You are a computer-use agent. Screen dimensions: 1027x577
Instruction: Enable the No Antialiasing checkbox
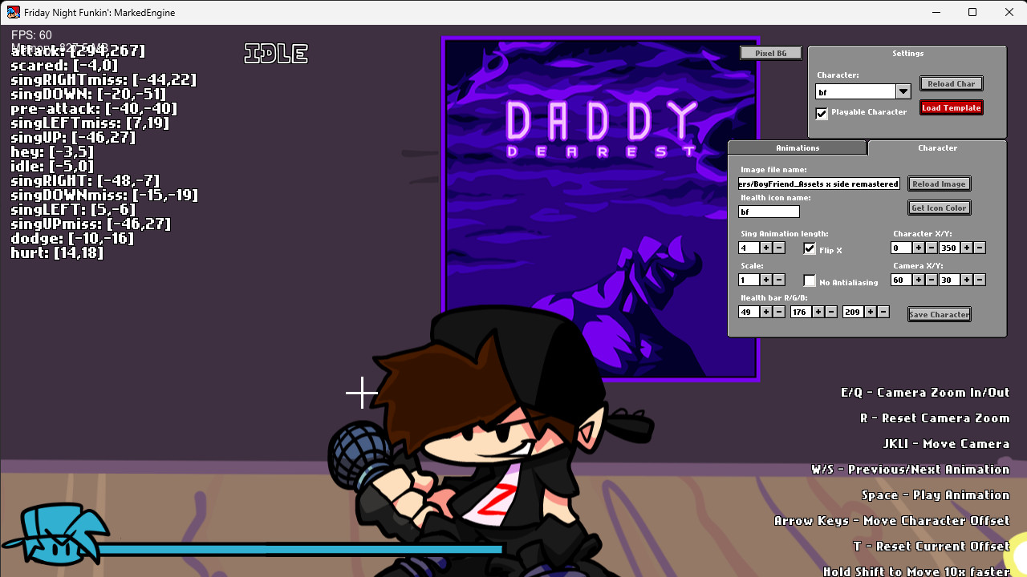tap(810, 280)
